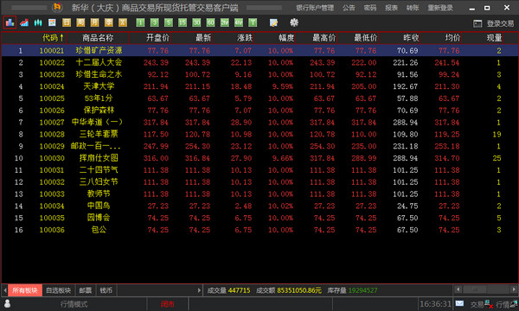Open the 公告 menu
Screen dimensions: 519x311
tap(349, 8)
